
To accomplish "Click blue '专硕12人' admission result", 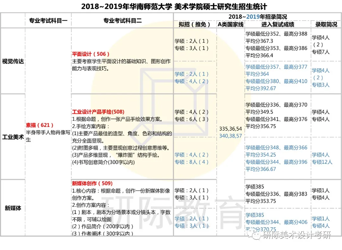I will pos(322,162).
